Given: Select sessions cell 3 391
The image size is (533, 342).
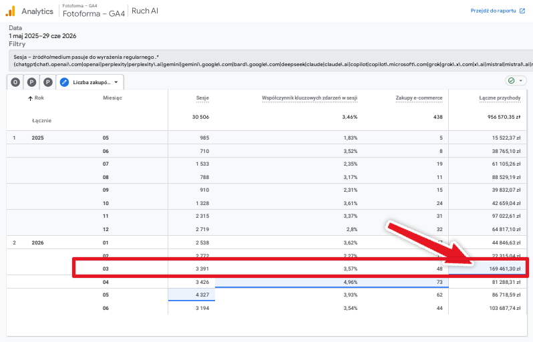Looking at the screenshot, I should pos(202,269).
